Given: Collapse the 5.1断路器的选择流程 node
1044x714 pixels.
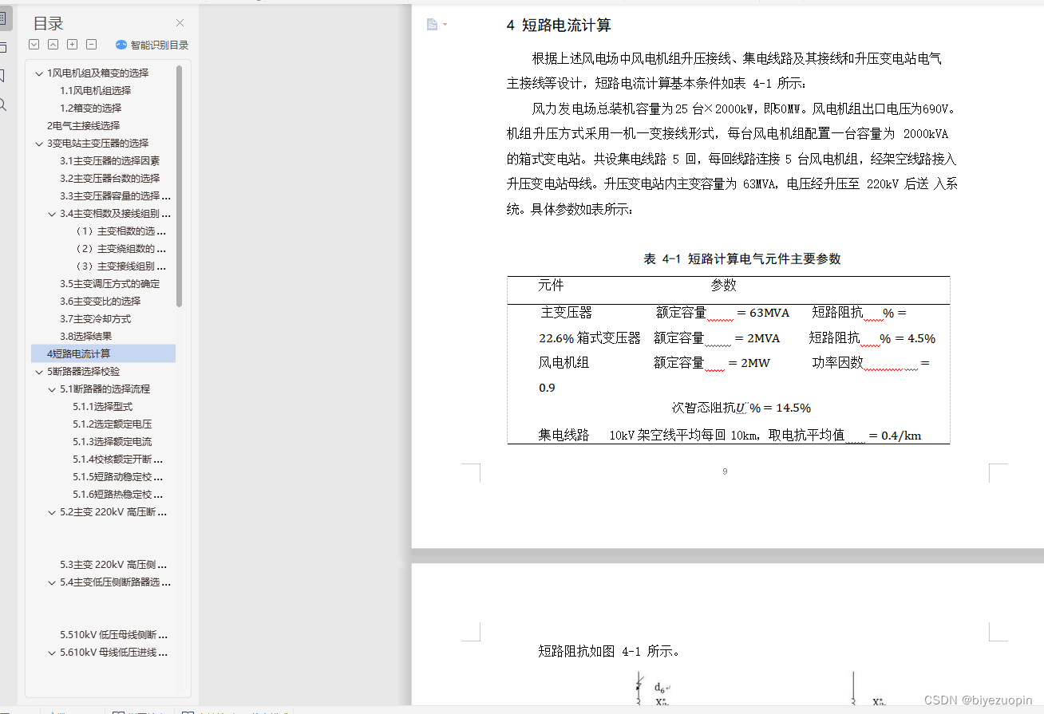Looking at the screenshot, I should (52, 389).
